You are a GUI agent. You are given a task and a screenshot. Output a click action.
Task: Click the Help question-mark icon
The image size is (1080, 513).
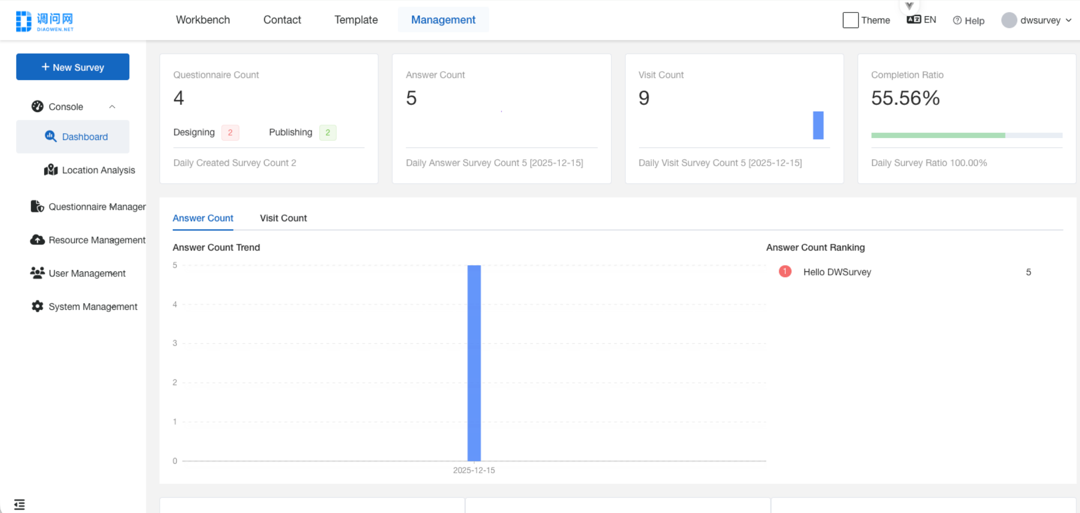957,20
